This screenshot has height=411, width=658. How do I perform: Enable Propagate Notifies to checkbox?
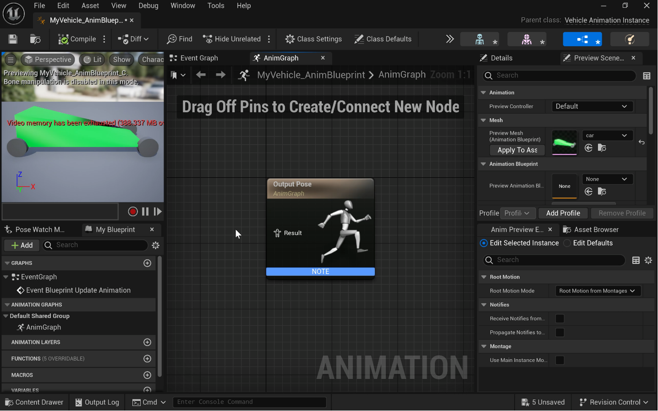coord(560,333)
